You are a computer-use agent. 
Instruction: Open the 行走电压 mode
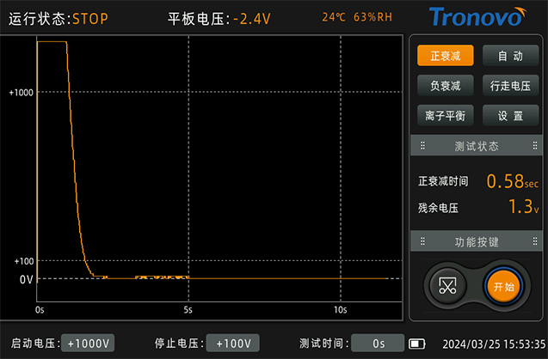[x=510, y=86]
